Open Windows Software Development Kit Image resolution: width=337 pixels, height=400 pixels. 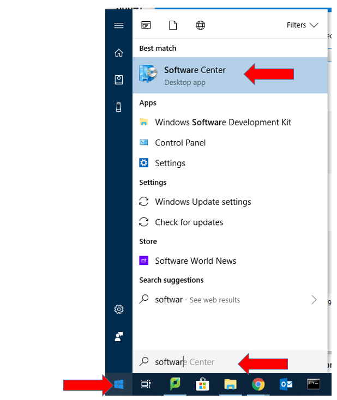[230, 122]
